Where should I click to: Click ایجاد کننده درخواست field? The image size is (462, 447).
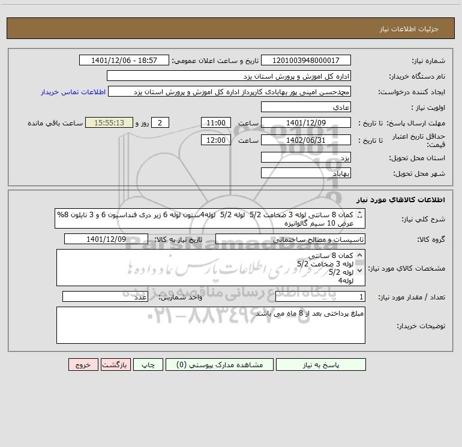(229, 91)
